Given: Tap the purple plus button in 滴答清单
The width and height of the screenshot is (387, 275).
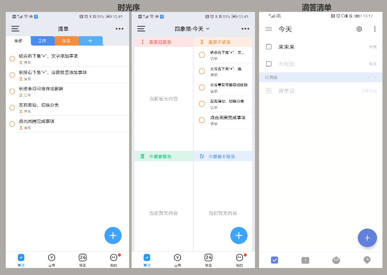Looking at the screenshot, I should (x=367, y=238).
